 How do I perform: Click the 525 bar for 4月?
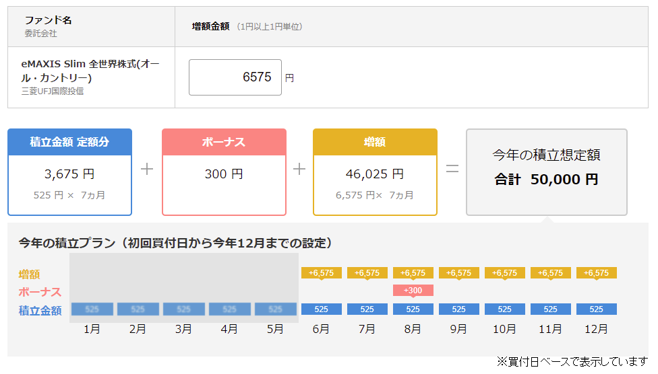229,309
